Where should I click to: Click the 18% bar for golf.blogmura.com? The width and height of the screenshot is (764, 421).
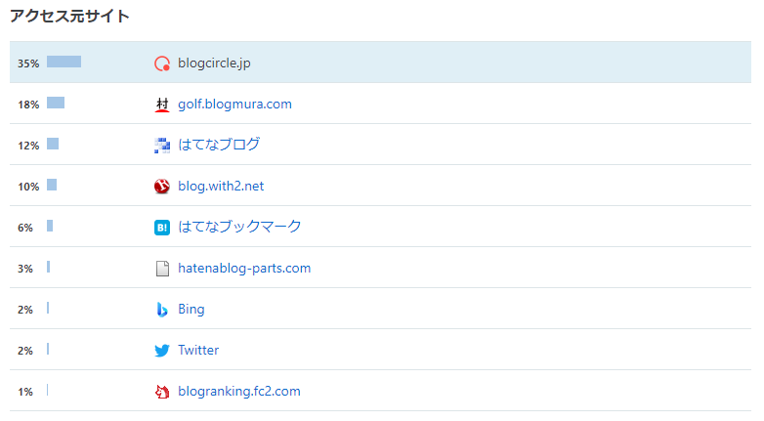point(56,103)
